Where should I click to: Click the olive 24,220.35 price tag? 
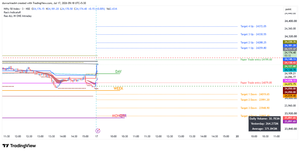click(290, 42)
